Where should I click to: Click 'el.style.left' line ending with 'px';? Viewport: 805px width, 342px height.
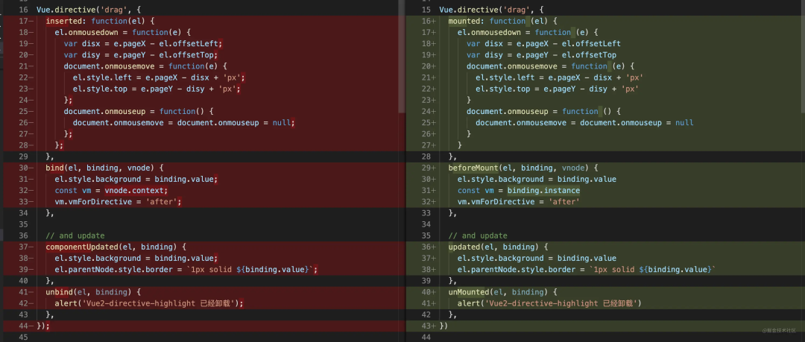(160, 77)
